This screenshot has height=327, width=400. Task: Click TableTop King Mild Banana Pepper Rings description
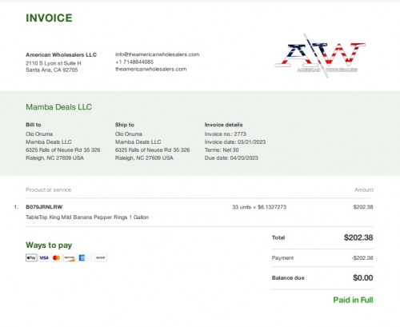(x=87, y=217)
